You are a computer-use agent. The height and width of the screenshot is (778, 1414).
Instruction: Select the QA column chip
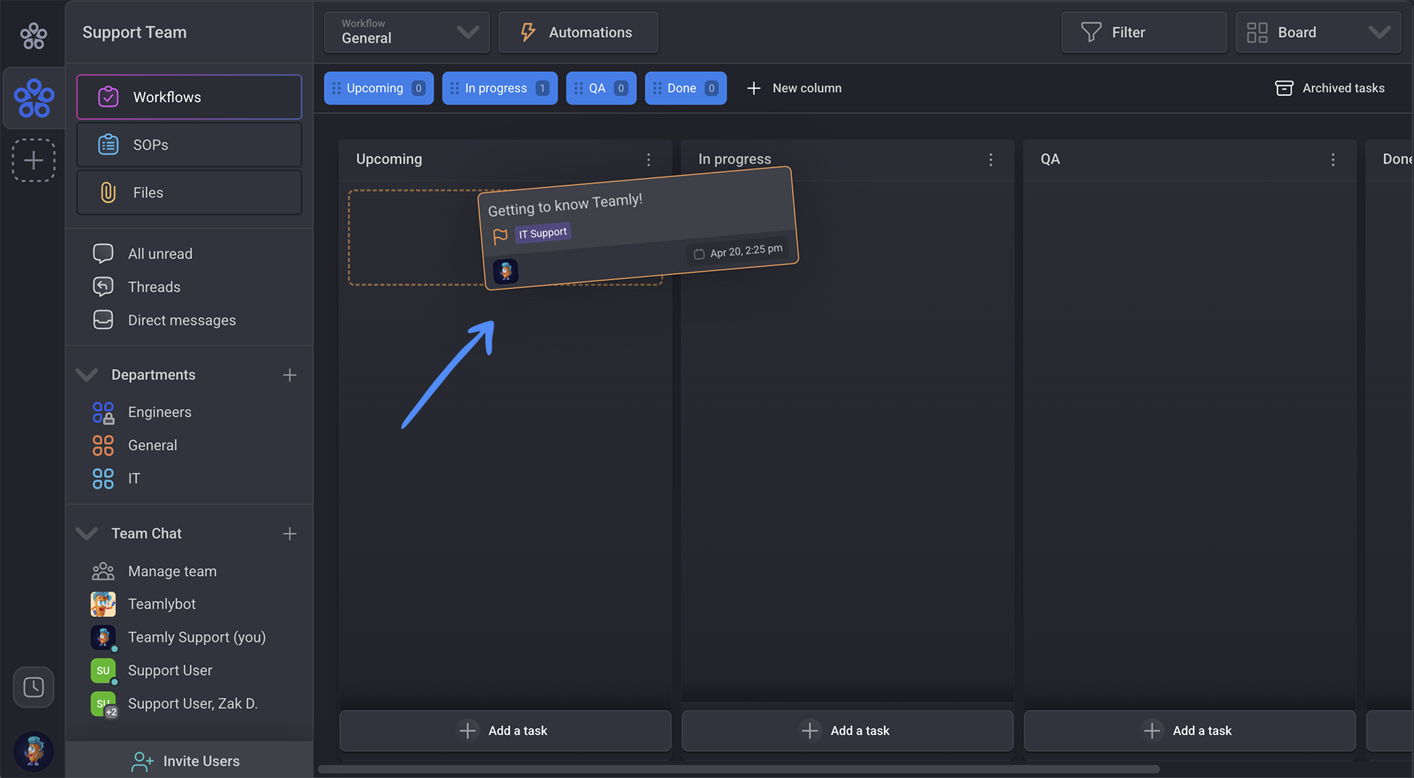pyautogui.click(x=601, y=88)
